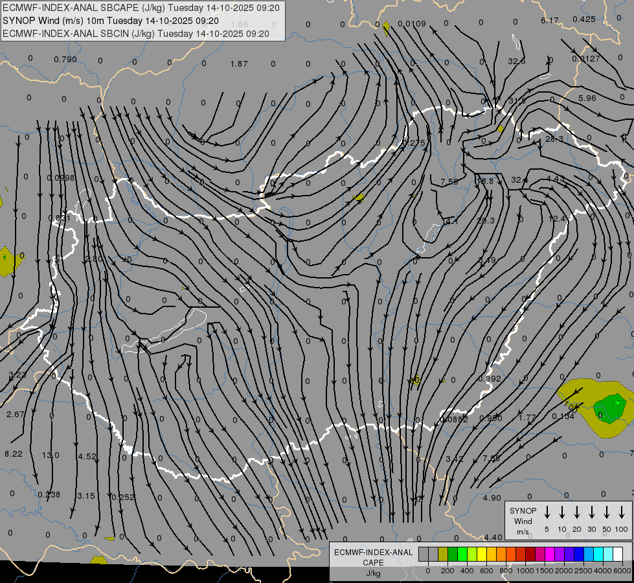This screenshot has width=634, height=583.
Task: Select the 30 m/s wind legend arrow
Action: click(x=591, y=512)
